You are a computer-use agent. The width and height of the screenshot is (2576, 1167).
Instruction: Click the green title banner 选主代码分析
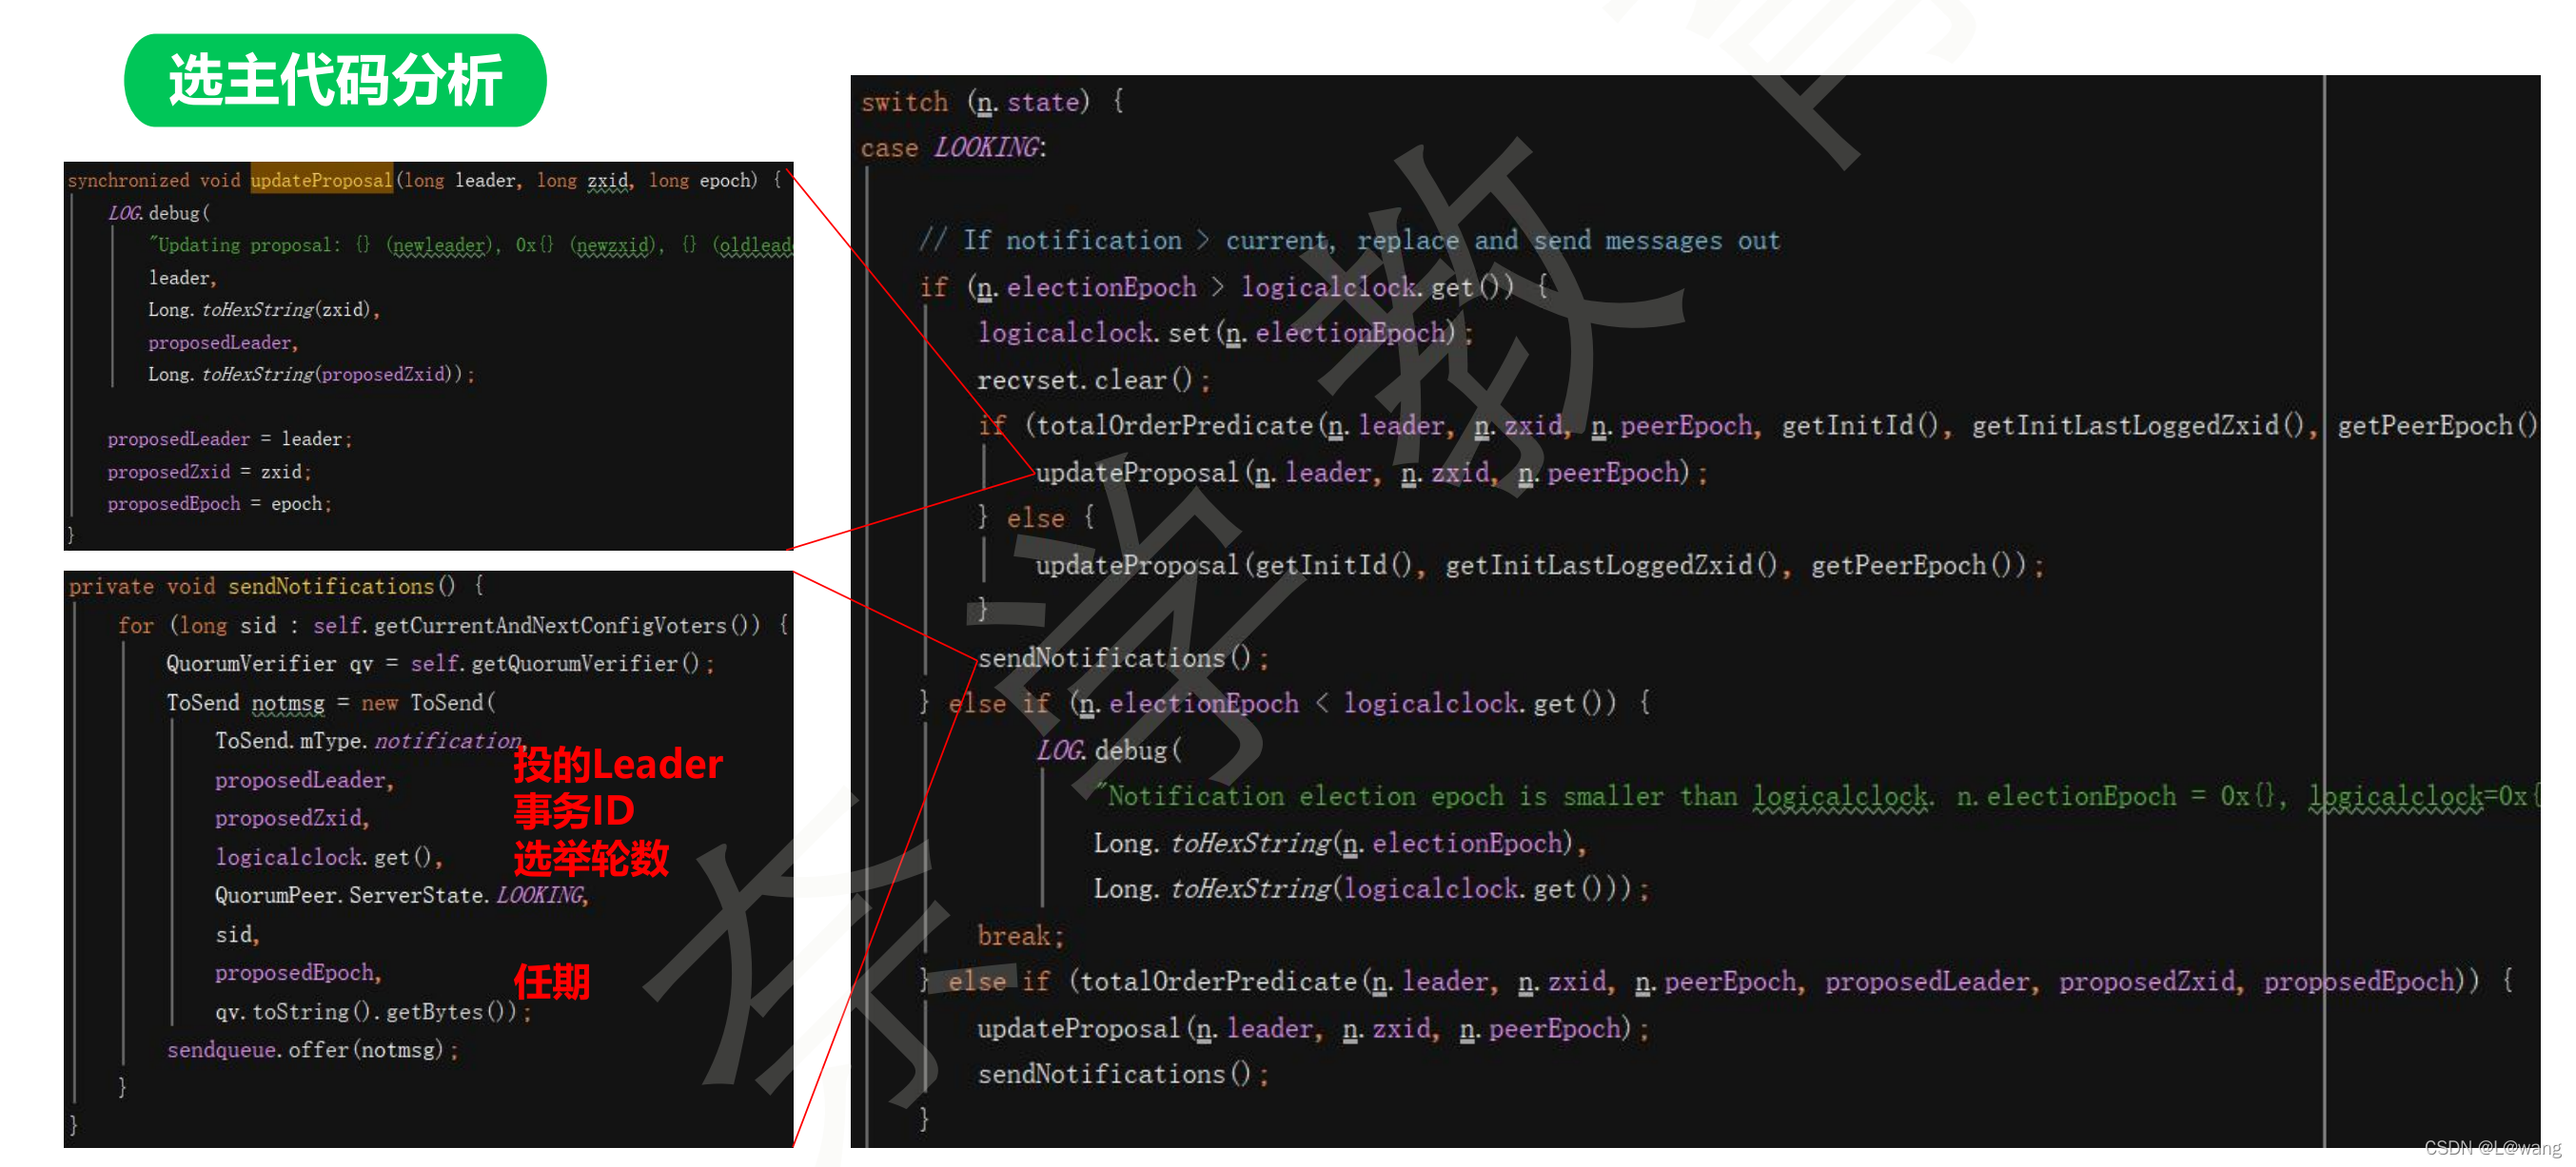[335, 80]
